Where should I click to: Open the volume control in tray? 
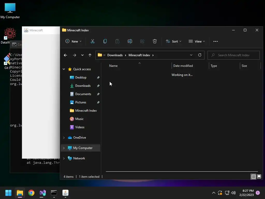(233, 193)
